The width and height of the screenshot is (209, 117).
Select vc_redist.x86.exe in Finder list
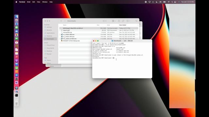point(99,34)
